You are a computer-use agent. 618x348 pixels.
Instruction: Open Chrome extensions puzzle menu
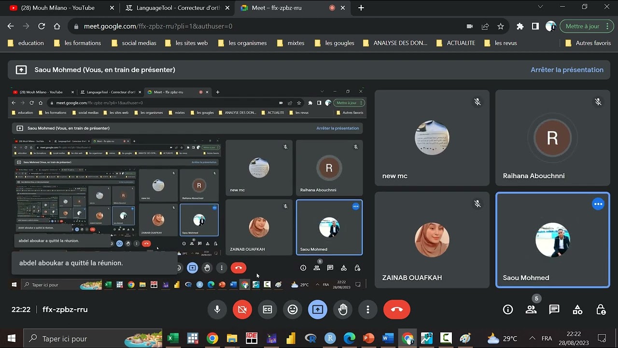(520, 26)
